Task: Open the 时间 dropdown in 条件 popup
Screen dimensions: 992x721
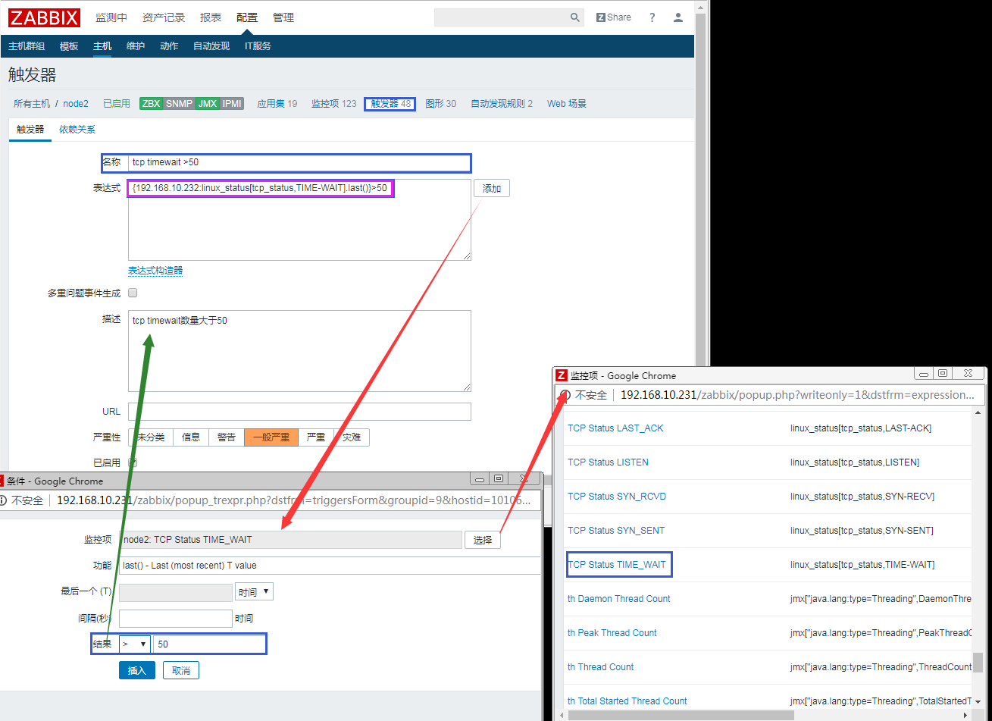Action: point(254,592)
